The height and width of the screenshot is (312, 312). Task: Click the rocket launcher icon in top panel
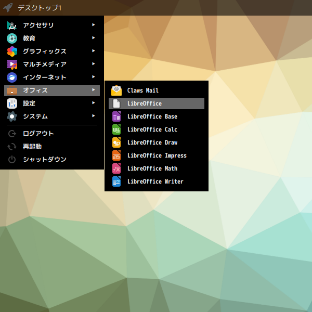pos(8,8)
